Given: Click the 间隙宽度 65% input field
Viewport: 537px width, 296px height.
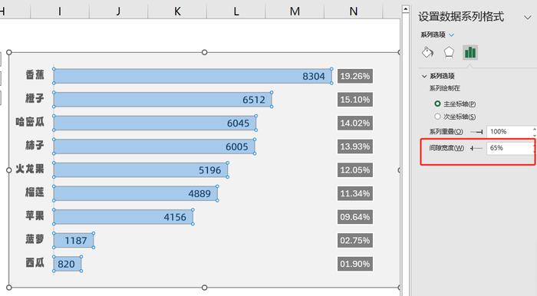Looking at the screenshot, I should tap(509, 148).
